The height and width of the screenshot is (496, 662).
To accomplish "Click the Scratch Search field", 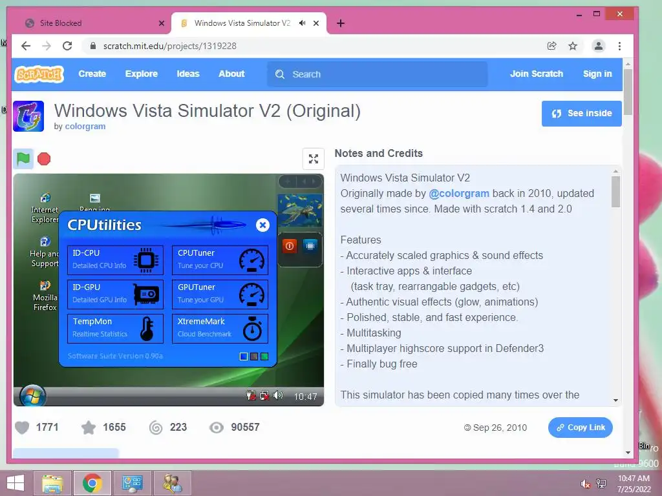I will [x=378, y=74].
